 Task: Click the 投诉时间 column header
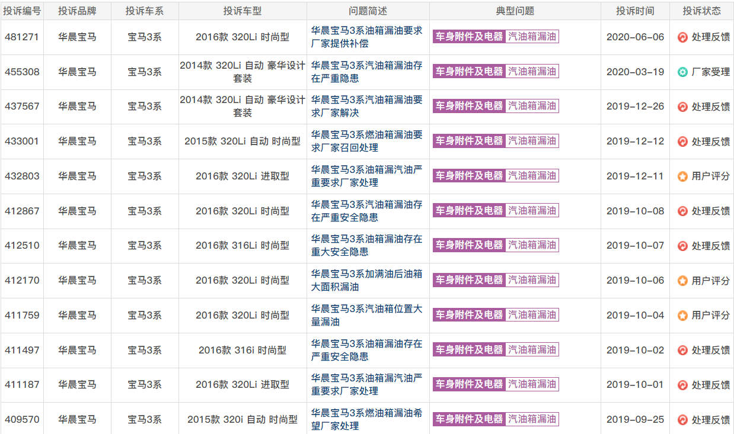pos(635,11)
